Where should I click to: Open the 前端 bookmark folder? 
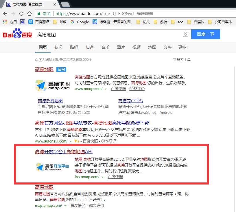click(x=161, y=22)
